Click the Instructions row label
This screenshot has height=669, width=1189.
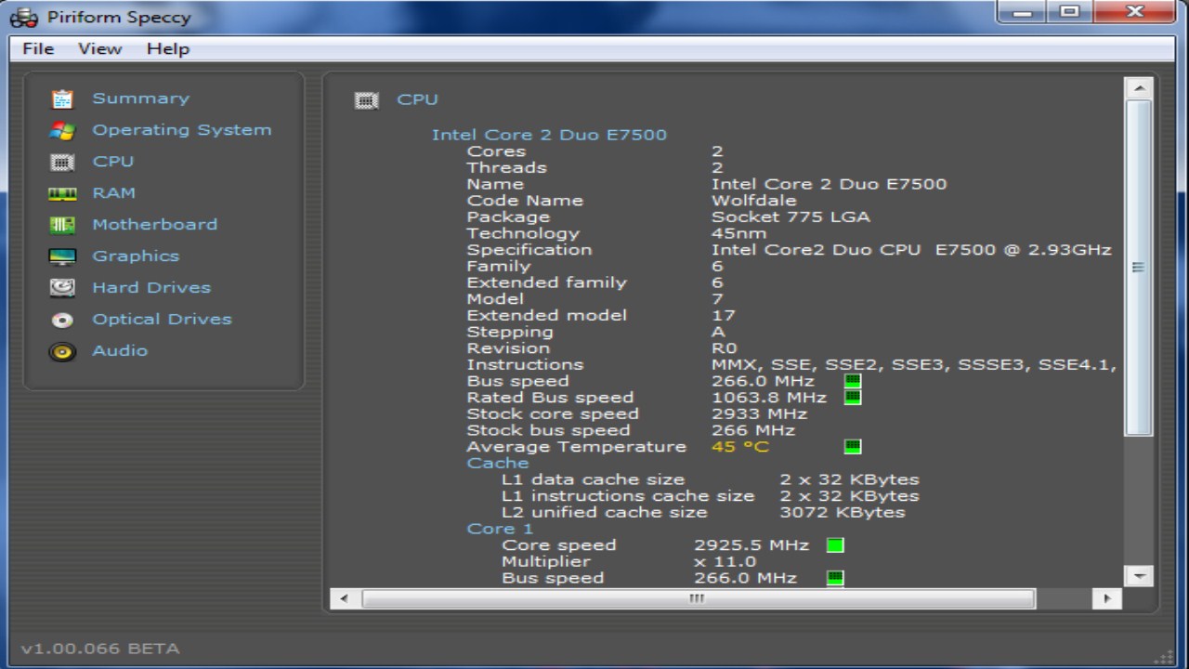525,365
